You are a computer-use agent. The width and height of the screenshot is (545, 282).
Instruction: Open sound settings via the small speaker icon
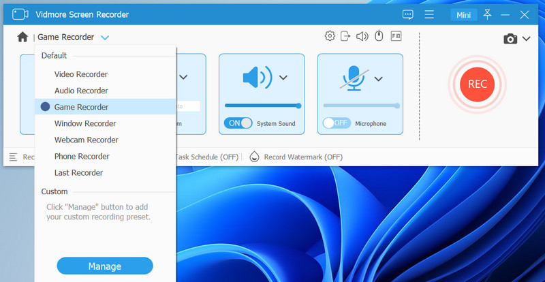(x=362, y=36)
